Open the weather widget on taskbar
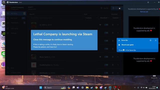This screenshot has width=160, height=90. (8, 87)
